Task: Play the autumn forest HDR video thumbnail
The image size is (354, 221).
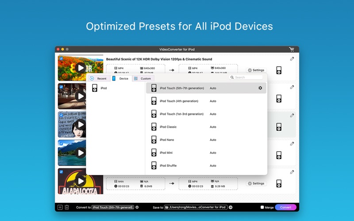Action: (81, 68)
